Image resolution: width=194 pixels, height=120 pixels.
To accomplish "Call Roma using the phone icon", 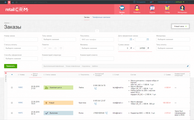I will tap(106, 113).
